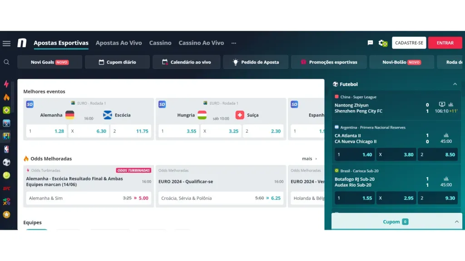Viewport: 465px width, 261px height.
Task: Choose the tennis ball sidebar icon
Action: [6, 175]
